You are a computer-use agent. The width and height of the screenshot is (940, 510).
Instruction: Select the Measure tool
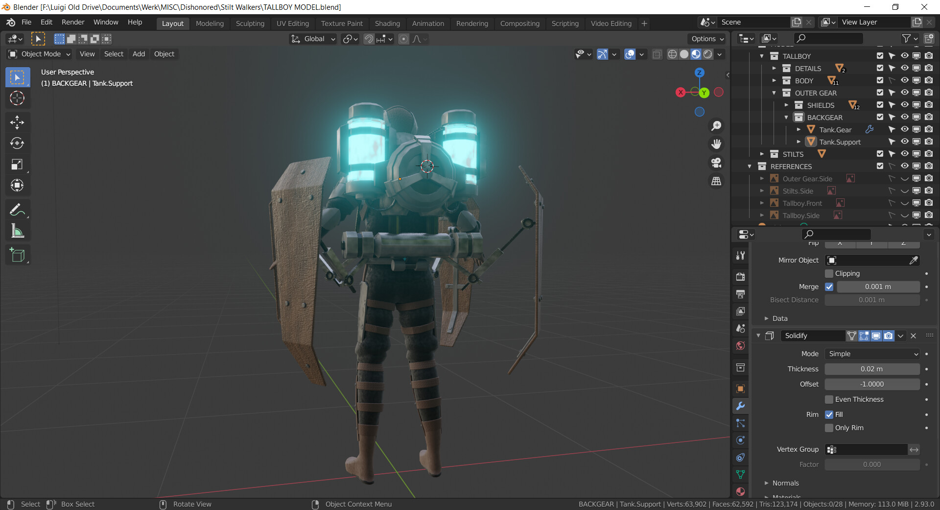point(17,231)
